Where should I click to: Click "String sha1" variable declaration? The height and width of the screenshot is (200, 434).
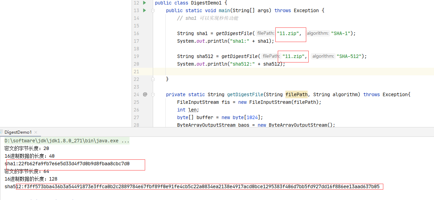point(192,33)
